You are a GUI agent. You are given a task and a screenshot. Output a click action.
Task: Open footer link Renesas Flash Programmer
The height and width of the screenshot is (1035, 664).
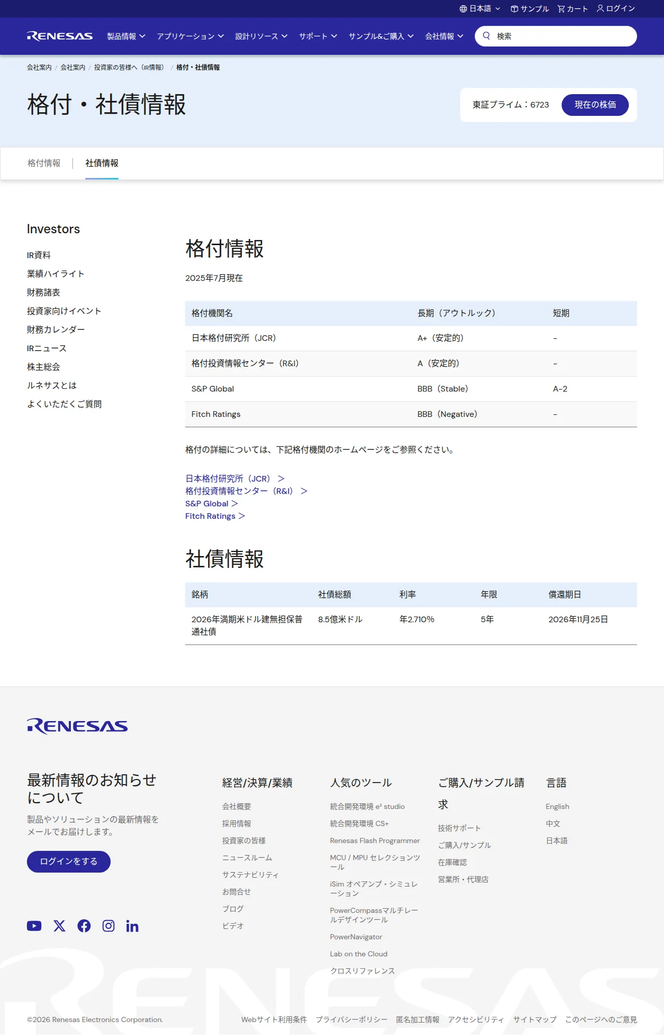point(375,841)
